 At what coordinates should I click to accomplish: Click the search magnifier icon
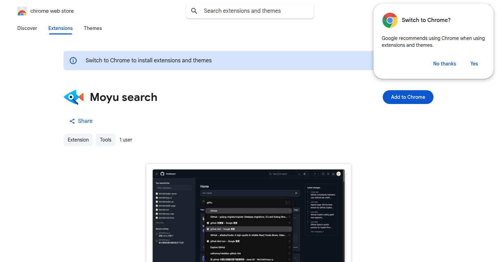pyautogui.click(x=194, y=11)
